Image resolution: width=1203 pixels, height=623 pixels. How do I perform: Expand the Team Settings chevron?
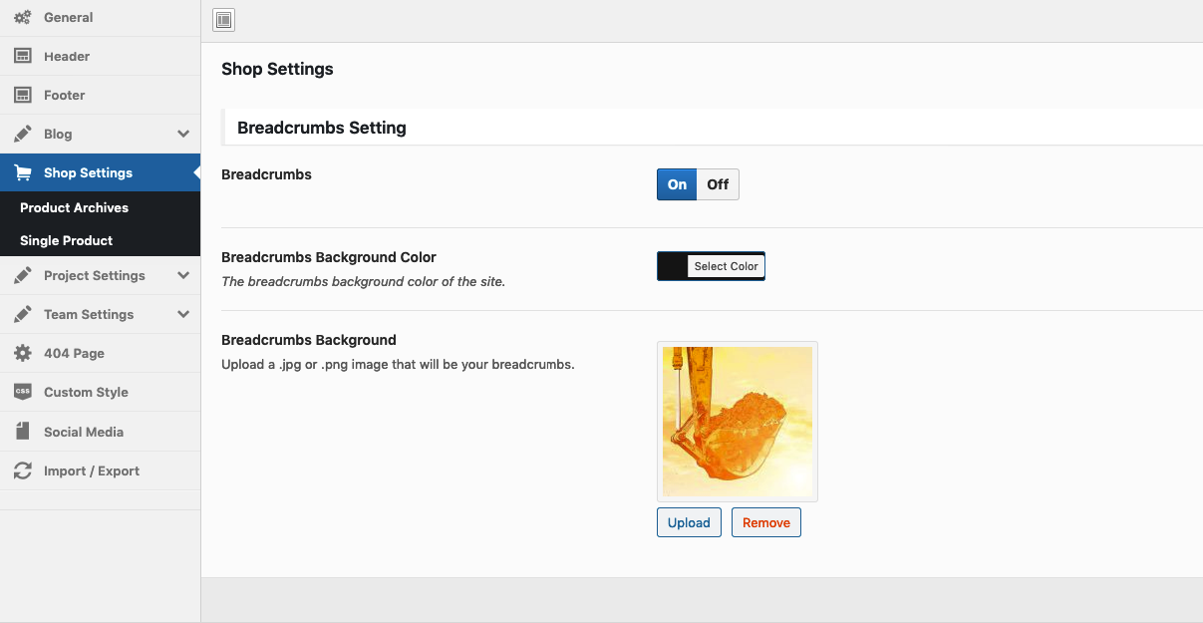click(183, 314)
